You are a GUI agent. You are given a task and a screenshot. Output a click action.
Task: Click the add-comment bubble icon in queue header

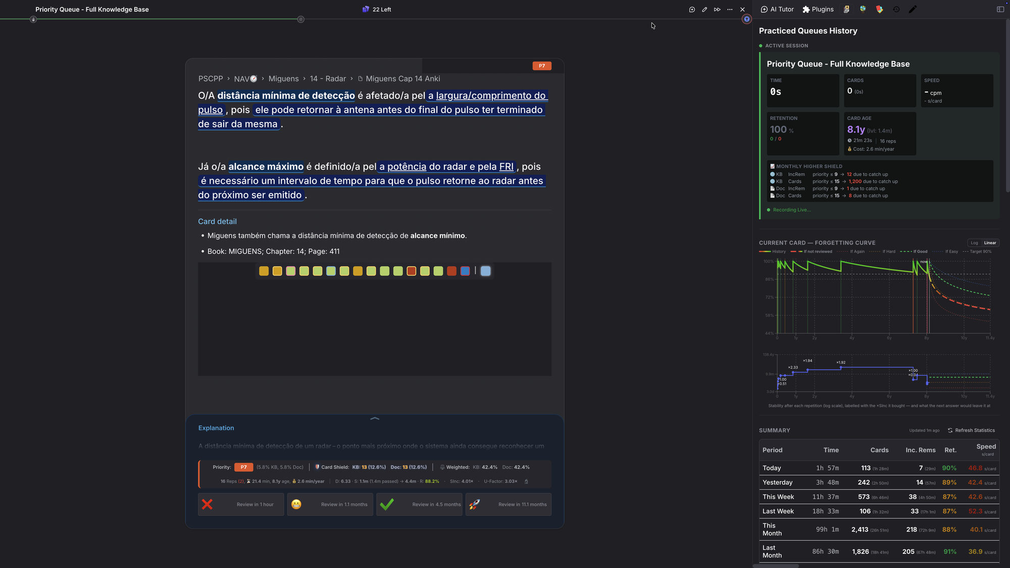click(692, 10)
